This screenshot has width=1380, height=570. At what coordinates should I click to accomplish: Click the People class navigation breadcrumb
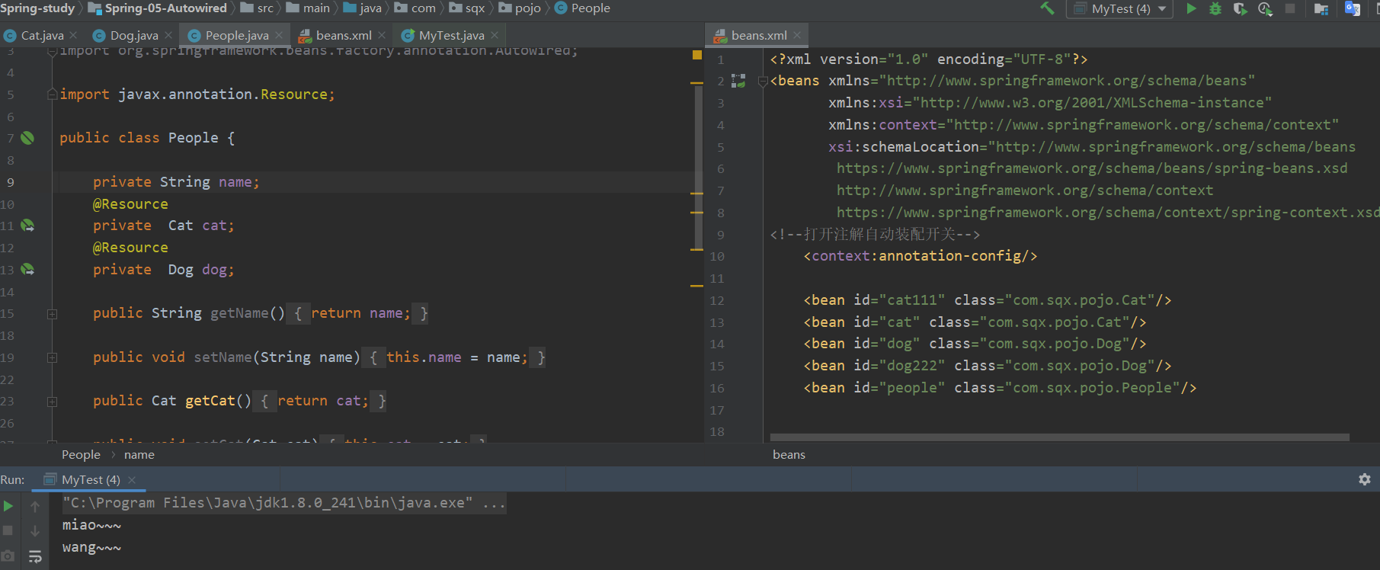click(582, 8)
